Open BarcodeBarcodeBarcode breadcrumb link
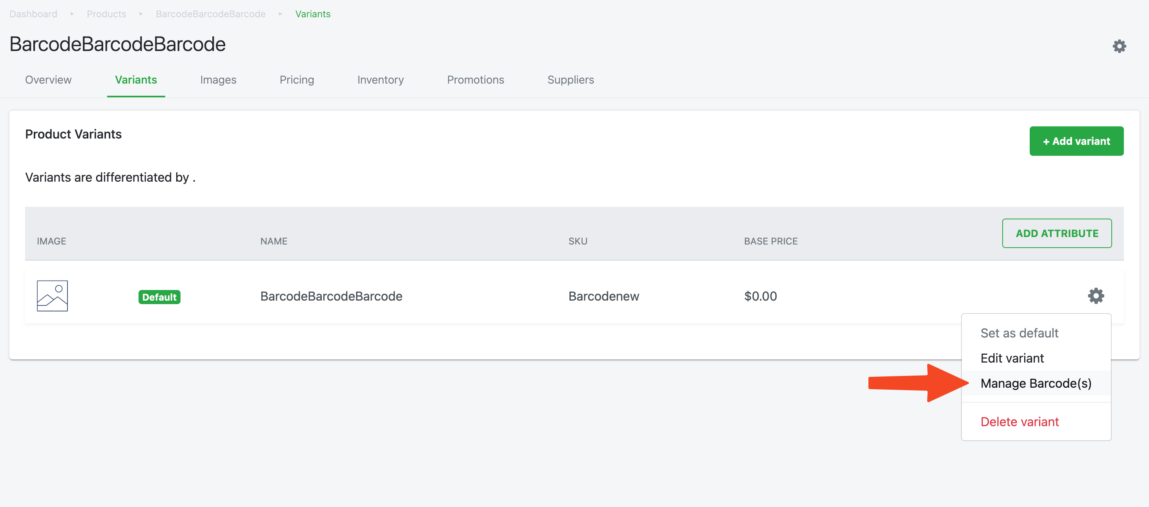Viewport: 1149px width, 507px height. (210, 14)
